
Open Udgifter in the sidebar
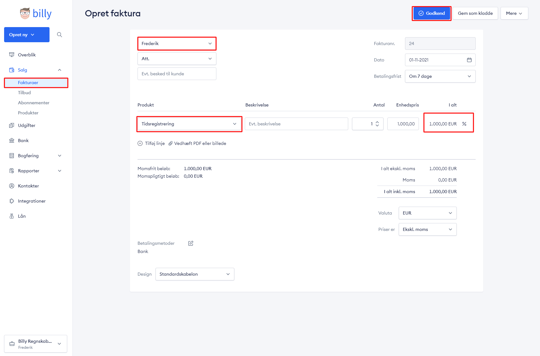pos(26,125)
